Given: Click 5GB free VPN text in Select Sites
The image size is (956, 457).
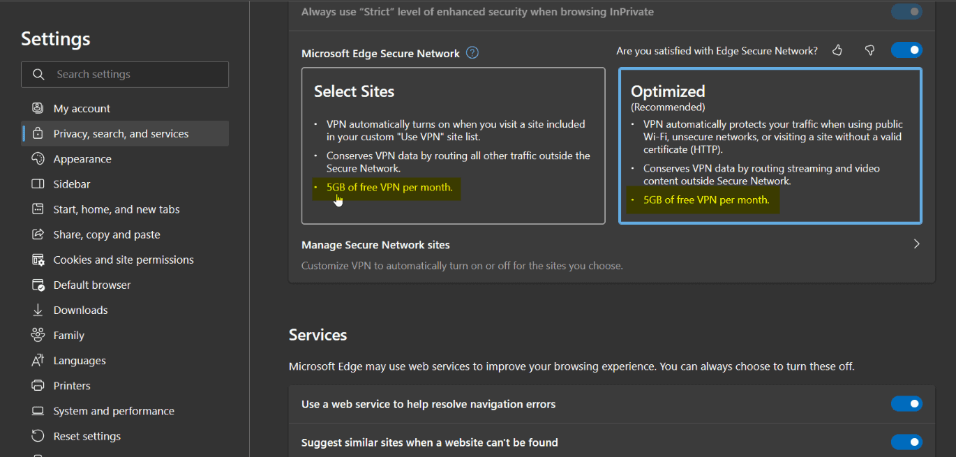Looking at the screenshot, I should (389, 187).
